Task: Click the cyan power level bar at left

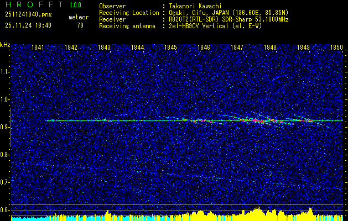Action: pyautogui.click(x=28, y=218)
